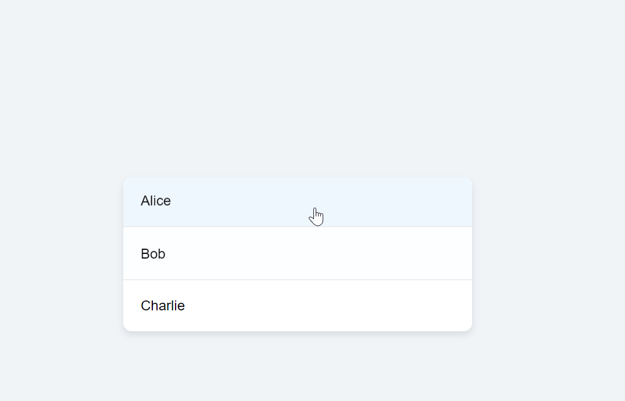Viewport: 625px width, 401px height.
Task: Pick the last list item, Charlie
Action: pyautogui.click(x=297, y=306)
